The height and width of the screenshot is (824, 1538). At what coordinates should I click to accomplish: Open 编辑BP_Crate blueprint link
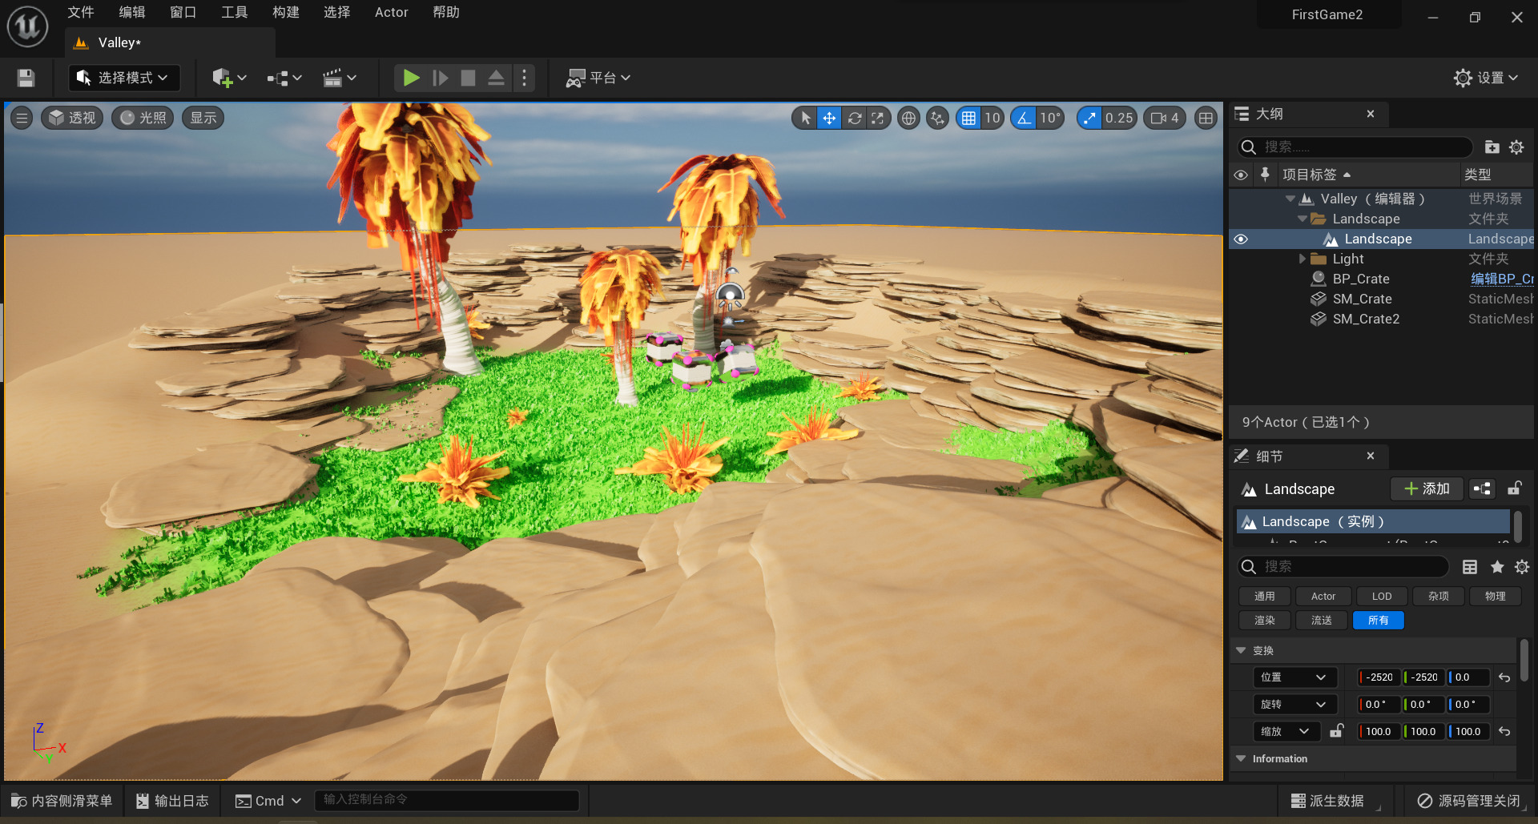1502,279
